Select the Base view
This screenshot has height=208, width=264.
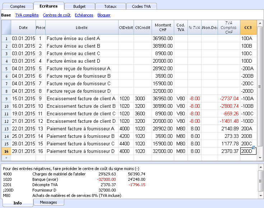click(x=6, y=15)
